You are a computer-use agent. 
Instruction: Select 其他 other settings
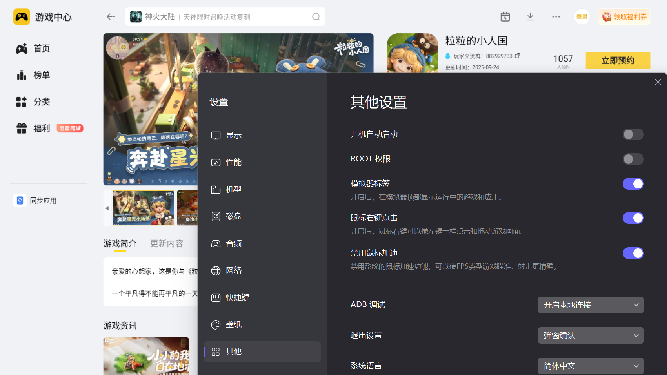pos(262,352)
